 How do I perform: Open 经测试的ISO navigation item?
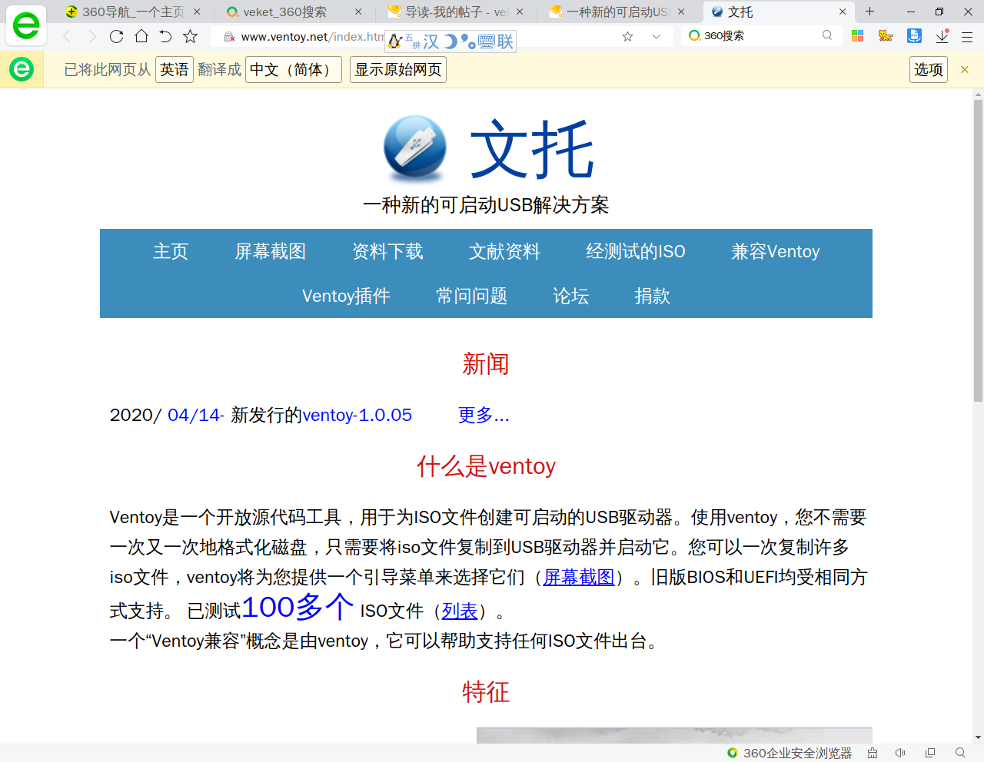tap(636, 252)
